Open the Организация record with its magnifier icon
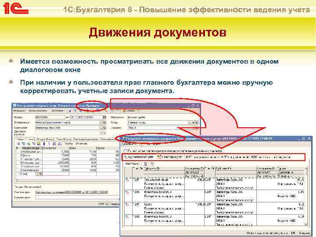Screen dimensions: 316x237 (x=104, y=122)
